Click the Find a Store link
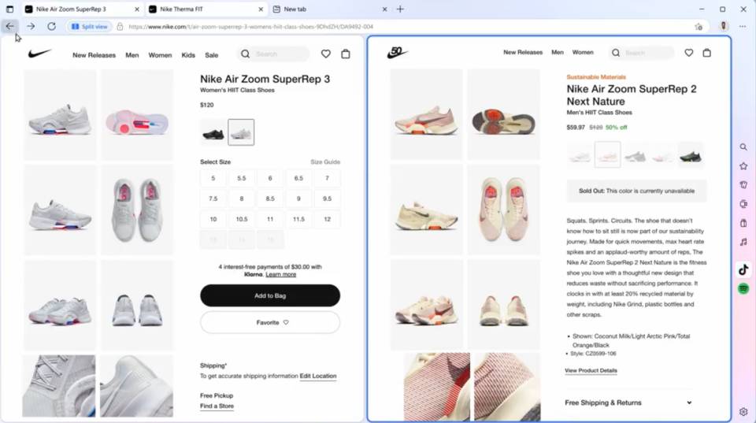This screenshot has width=756, height=423. pyautogui.click(x=217, y=406)
